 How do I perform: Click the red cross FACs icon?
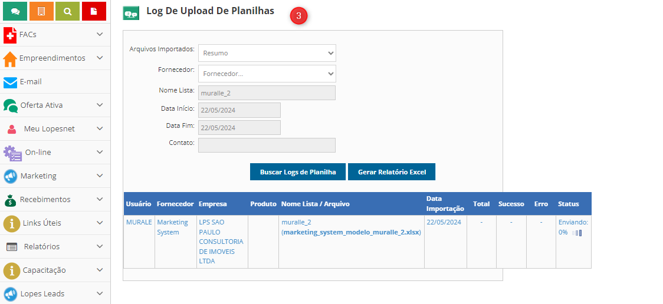pyautogui.click(x=10, y=35)
